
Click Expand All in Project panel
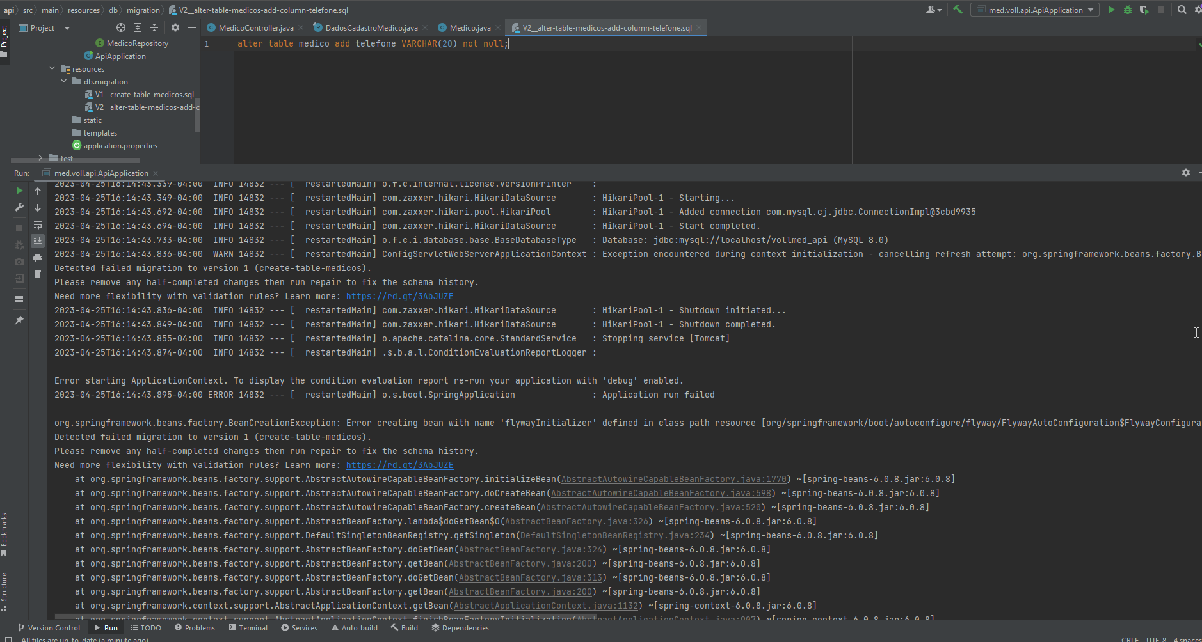click(138, 27)
